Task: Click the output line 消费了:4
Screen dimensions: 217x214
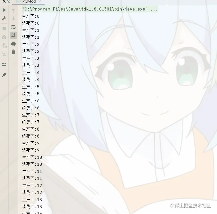Action: point(31,80)
